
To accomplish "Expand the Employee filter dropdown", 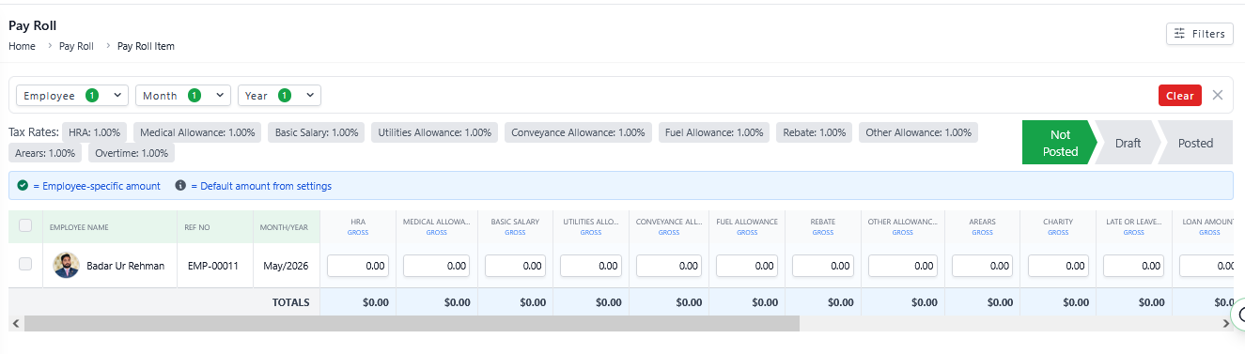I will point(72,96).
